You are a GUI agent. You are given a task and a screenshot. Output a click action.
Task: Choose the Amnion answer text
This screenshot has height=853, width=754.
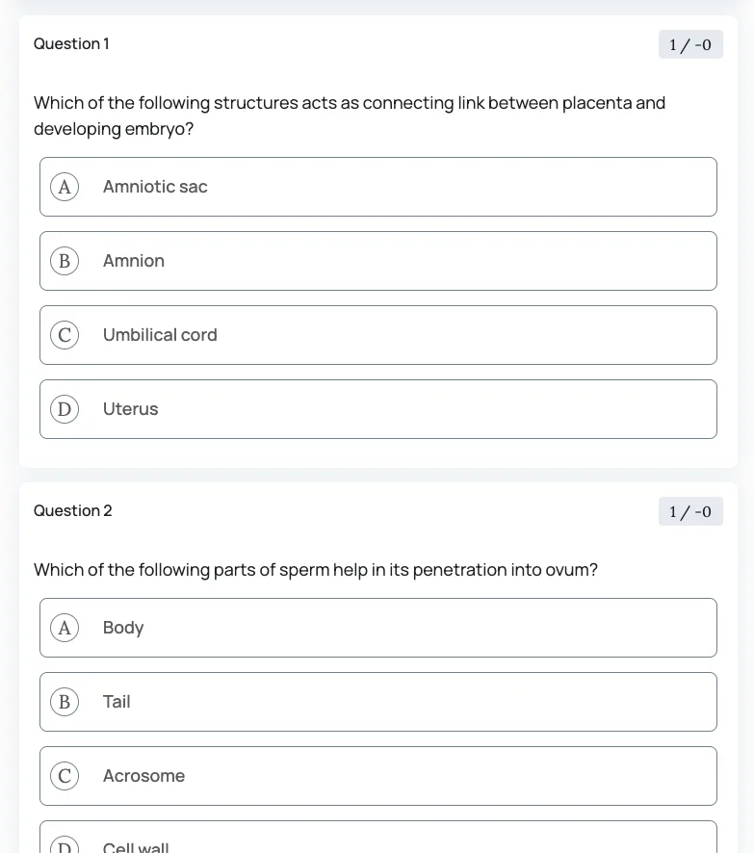coord(134,261)
